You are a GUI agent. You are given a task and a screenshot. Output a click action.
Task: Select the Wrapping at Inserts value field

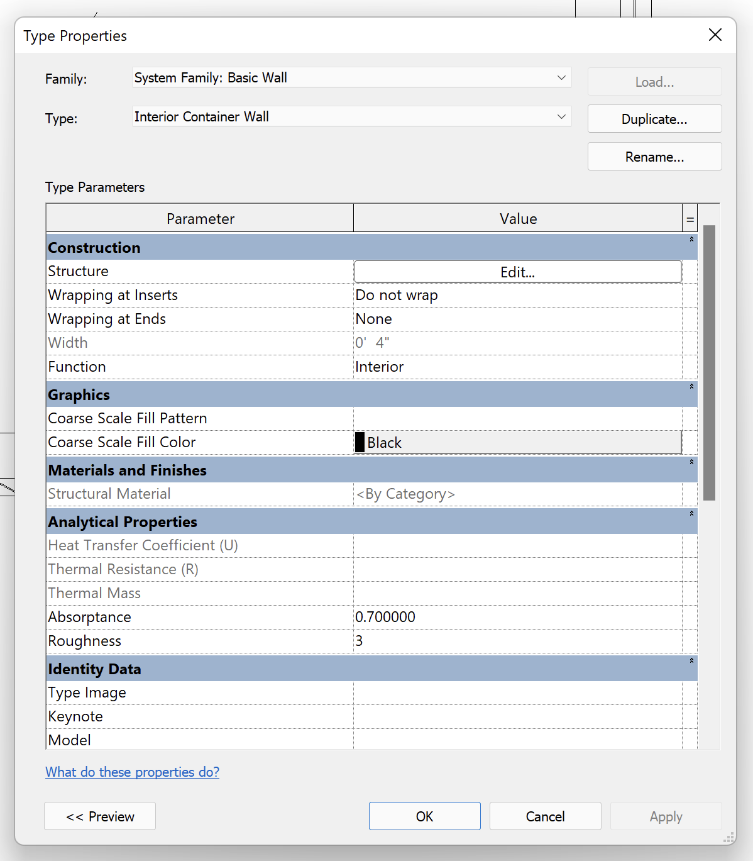(517, 295)
